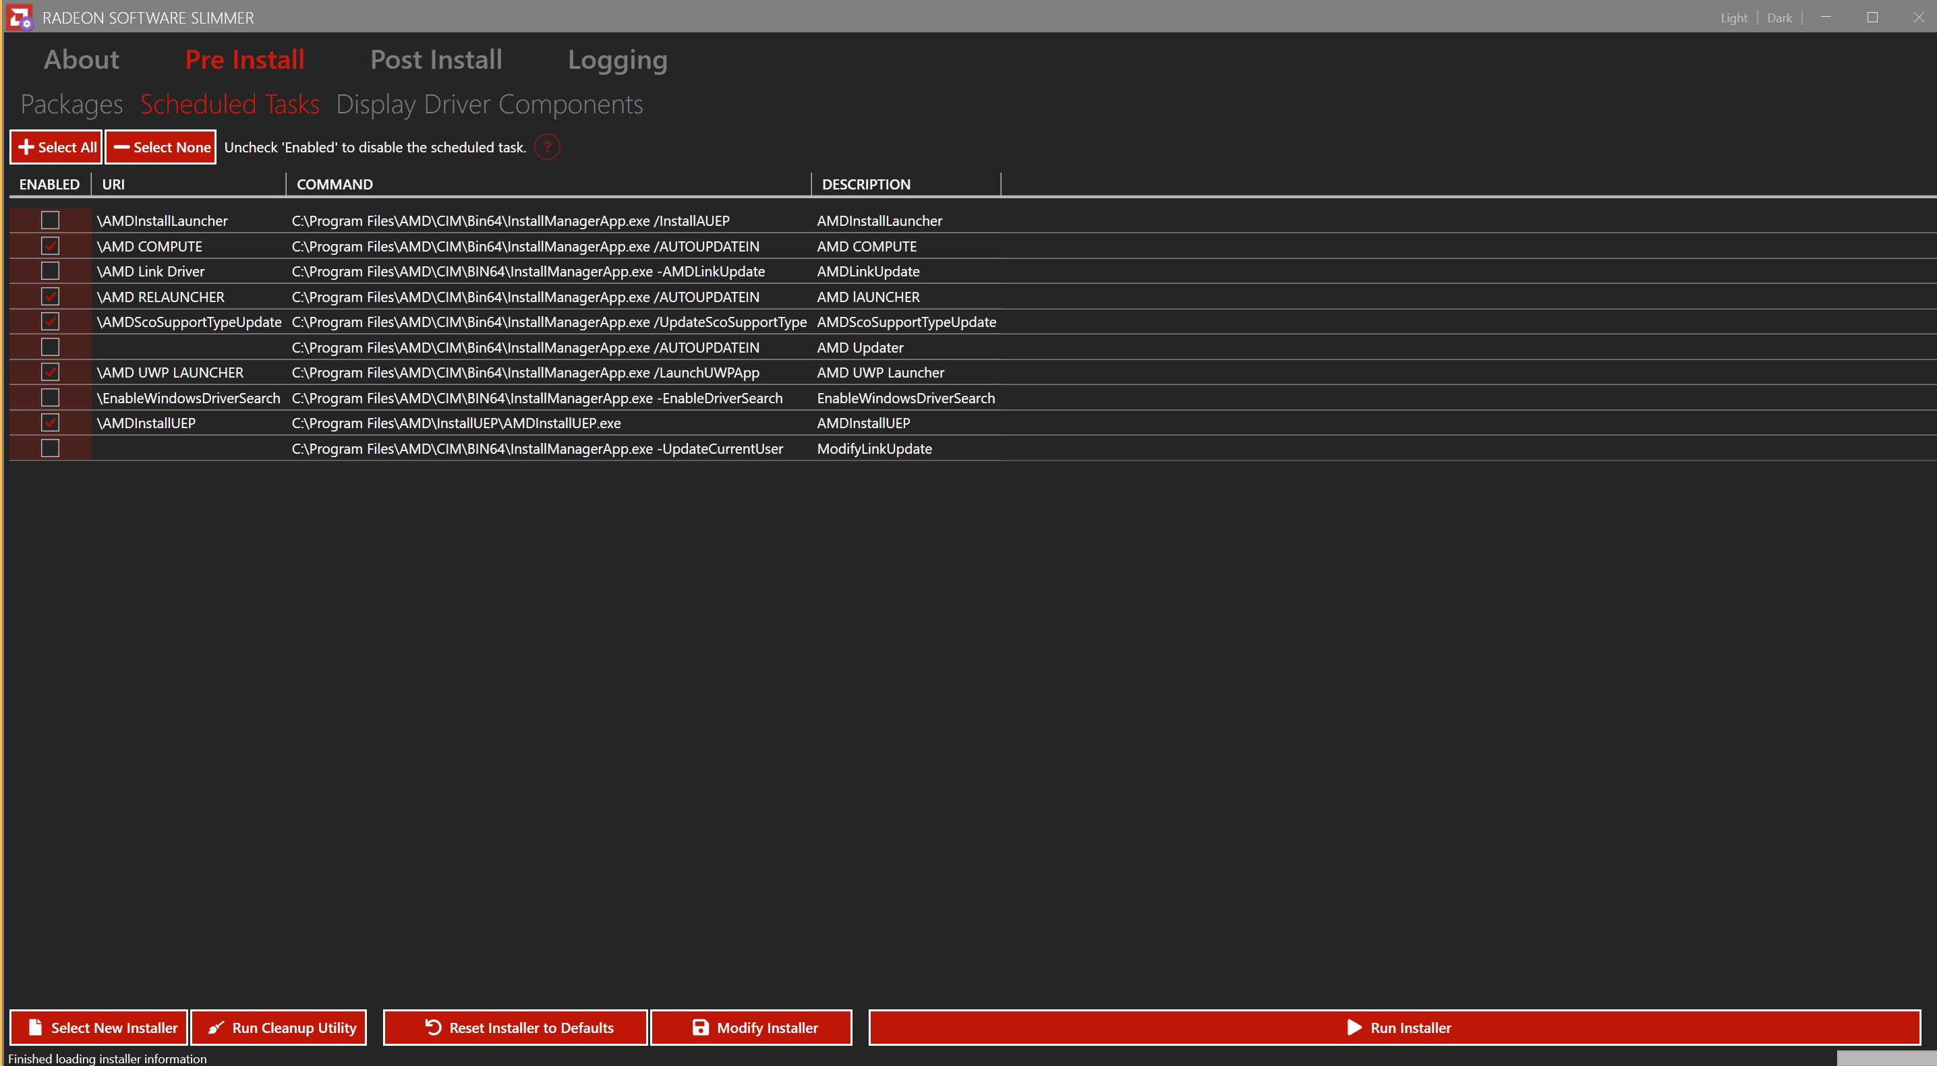This screenshot has height=1066, width=1937.
Task: Click Select New Installer button
Action: click(x=98, y=1027)
